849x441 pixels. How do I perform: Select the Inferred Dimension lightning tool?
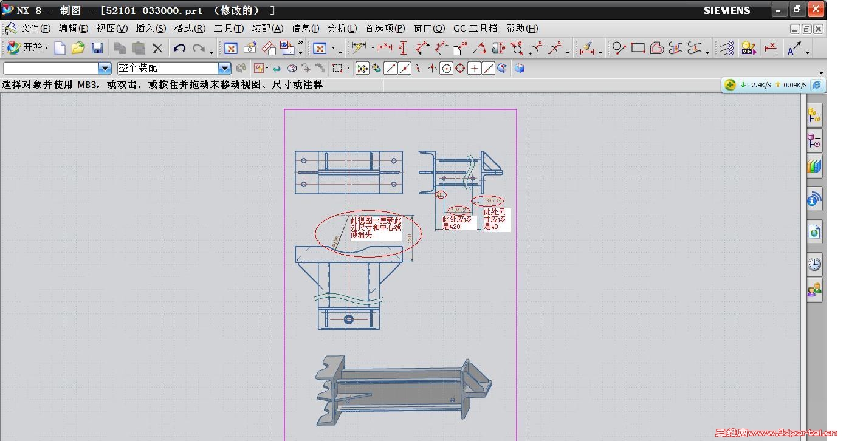tap(359, 48)
